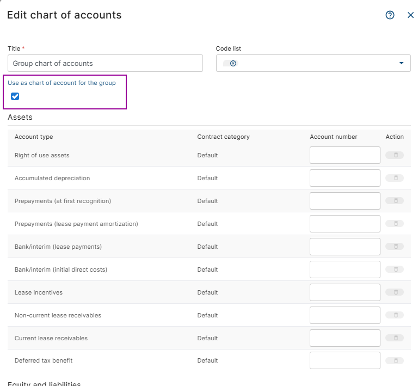The height and width of the screenshot is (386, 418).
Task: Click the help question mark icon
Action: click(390, 15)
